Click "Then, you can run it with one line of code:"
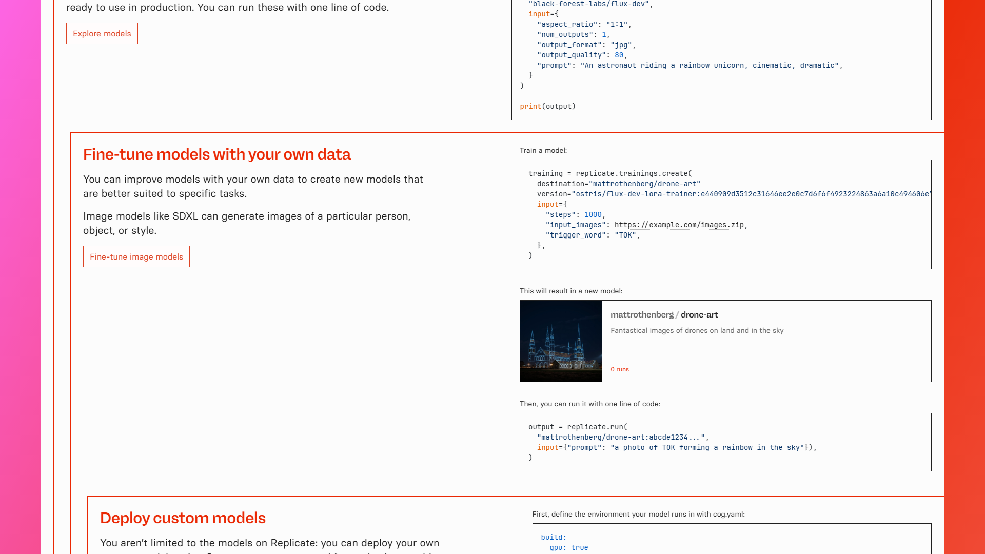Image resolution: width=985 pixels, height=554 pixels. (590, 404)
